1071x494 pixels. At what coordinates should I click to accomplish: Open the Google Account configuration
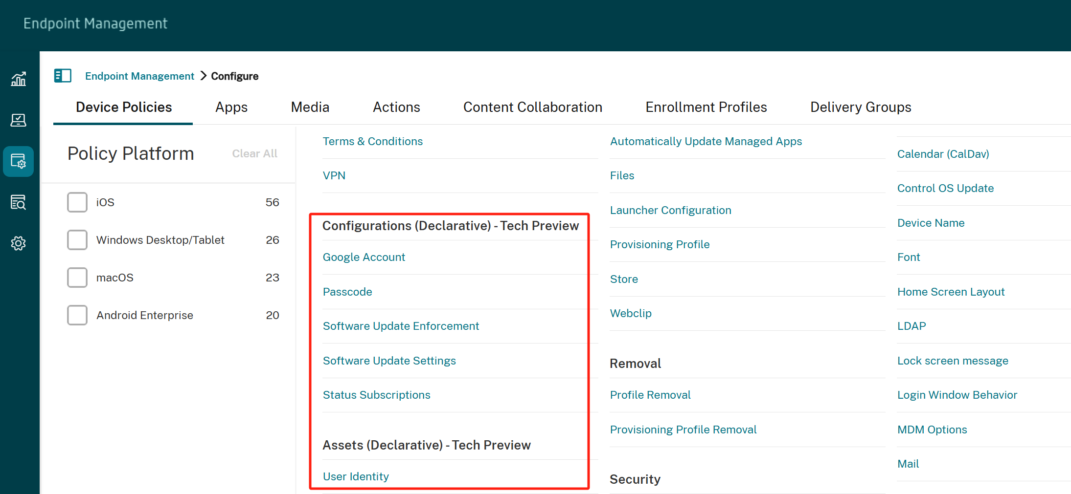(x=364, y=257)
